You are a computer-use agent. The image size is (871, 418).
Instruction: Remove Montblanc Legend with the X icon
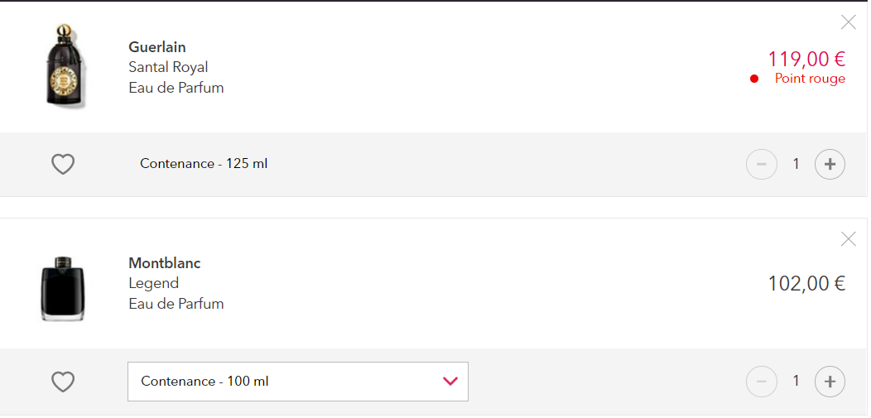pyautogui.click(x=848, y=239)
